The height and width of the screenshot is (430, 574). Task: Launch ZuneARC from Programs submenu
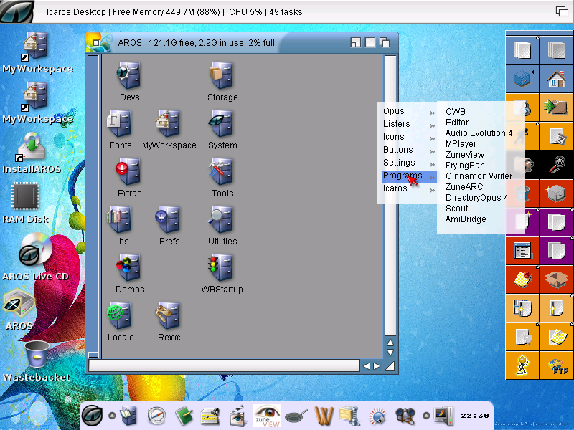tap(464, 187)
